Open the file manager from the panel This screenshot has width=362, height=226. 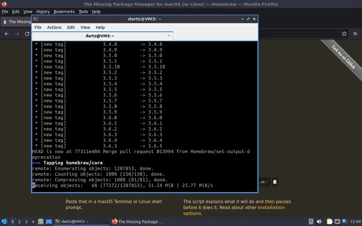(40, 221)
